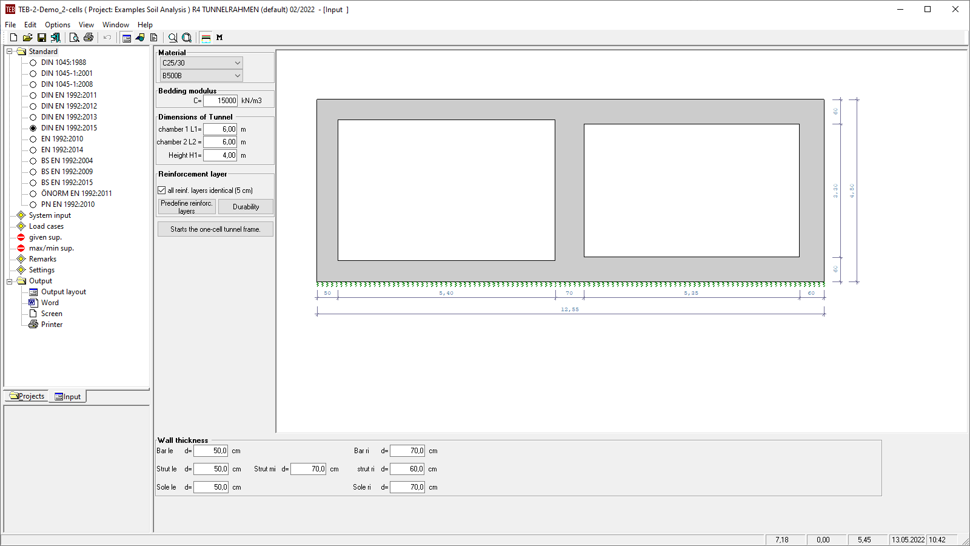
Task: Click the Word output icon
Action: 33,303
